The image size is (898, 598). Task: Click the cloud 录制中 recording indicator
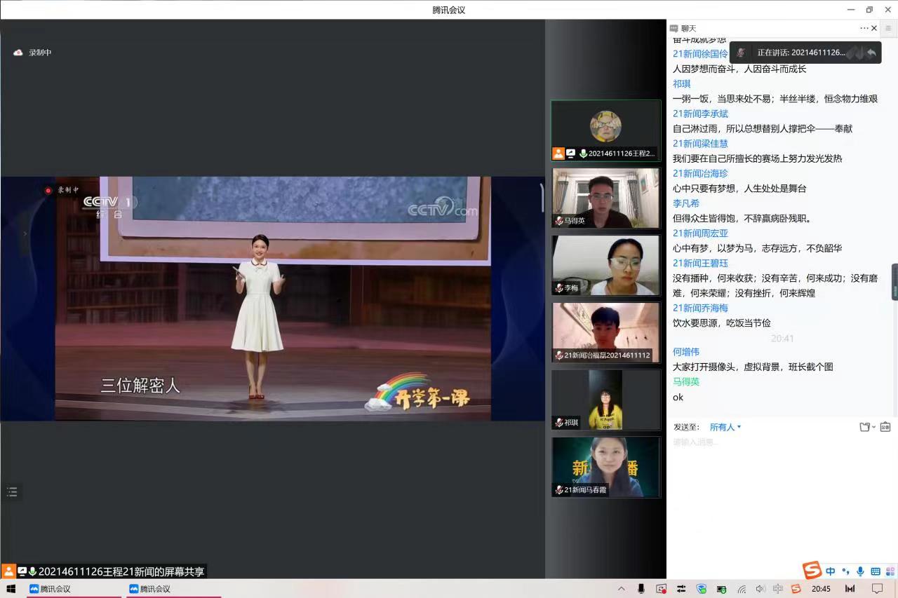coord(33,53)
